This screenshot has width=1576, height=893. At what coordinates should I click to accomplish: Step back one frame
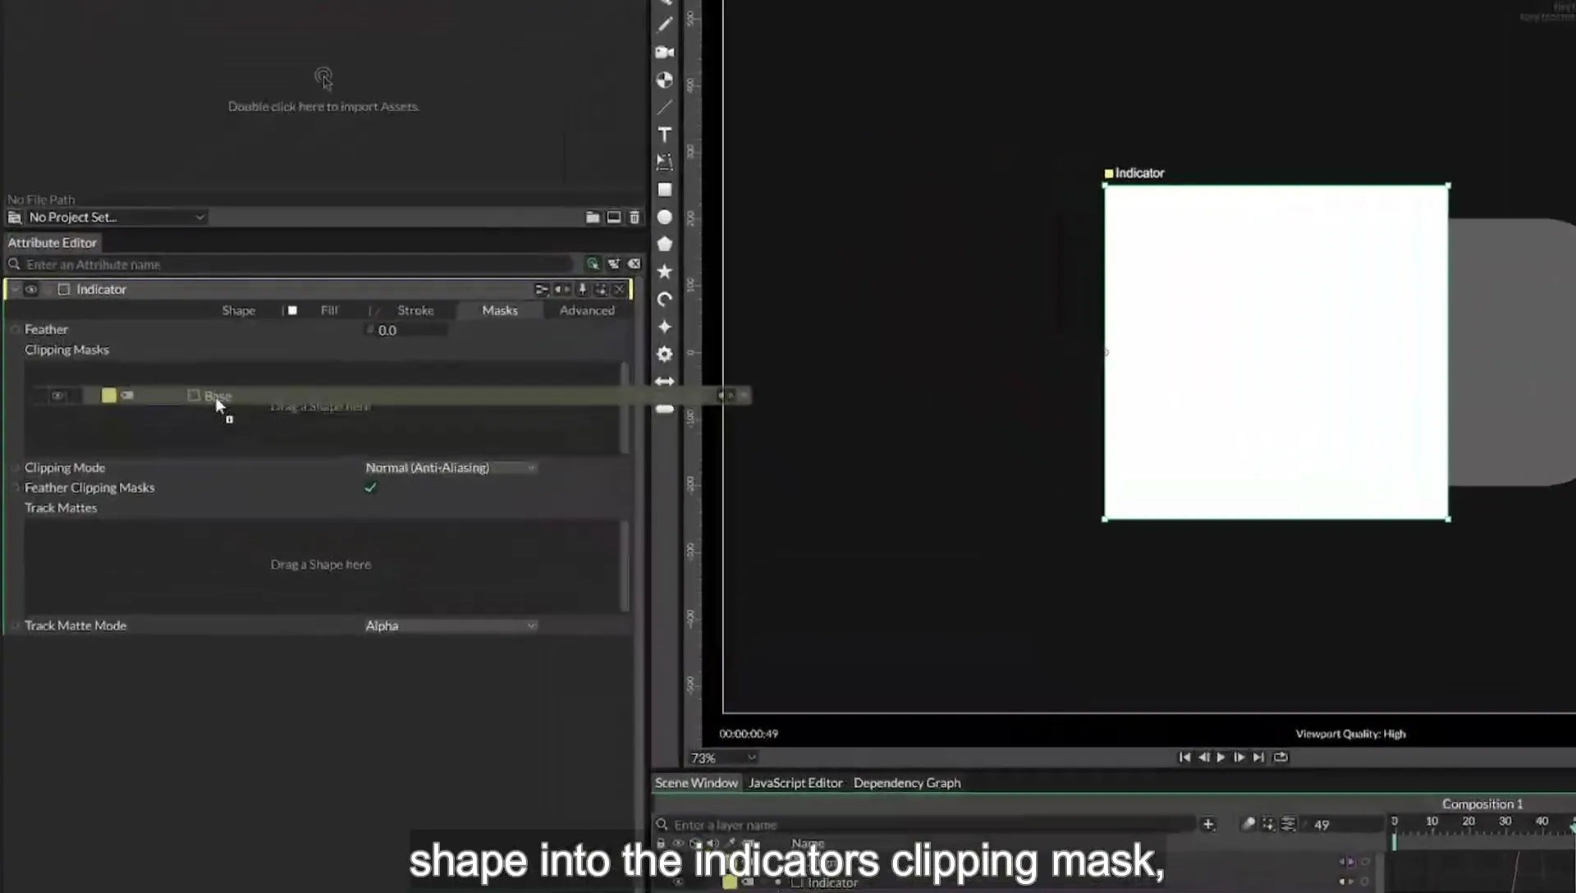click(1203, 758)
